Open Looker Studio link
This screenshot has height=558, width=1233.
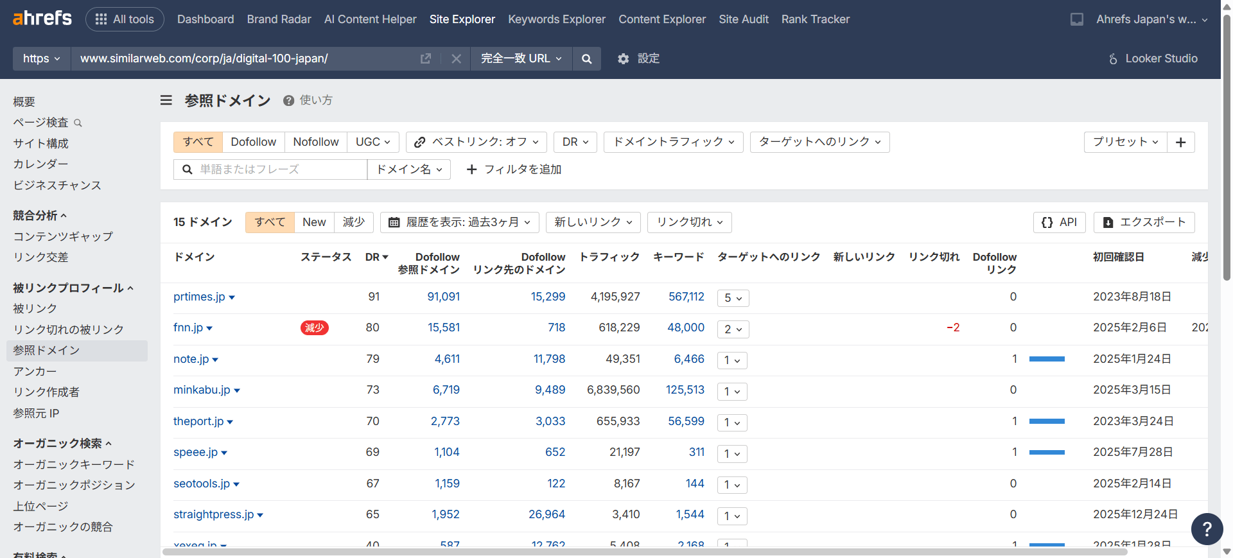coord(1153,58)
